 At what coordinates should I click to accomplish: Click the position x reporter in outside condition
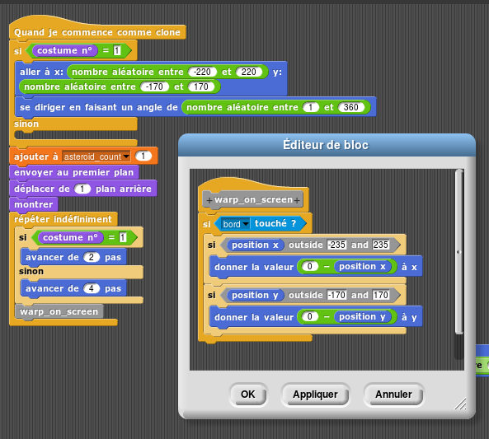pyautogui.click(x=255, y=245)
